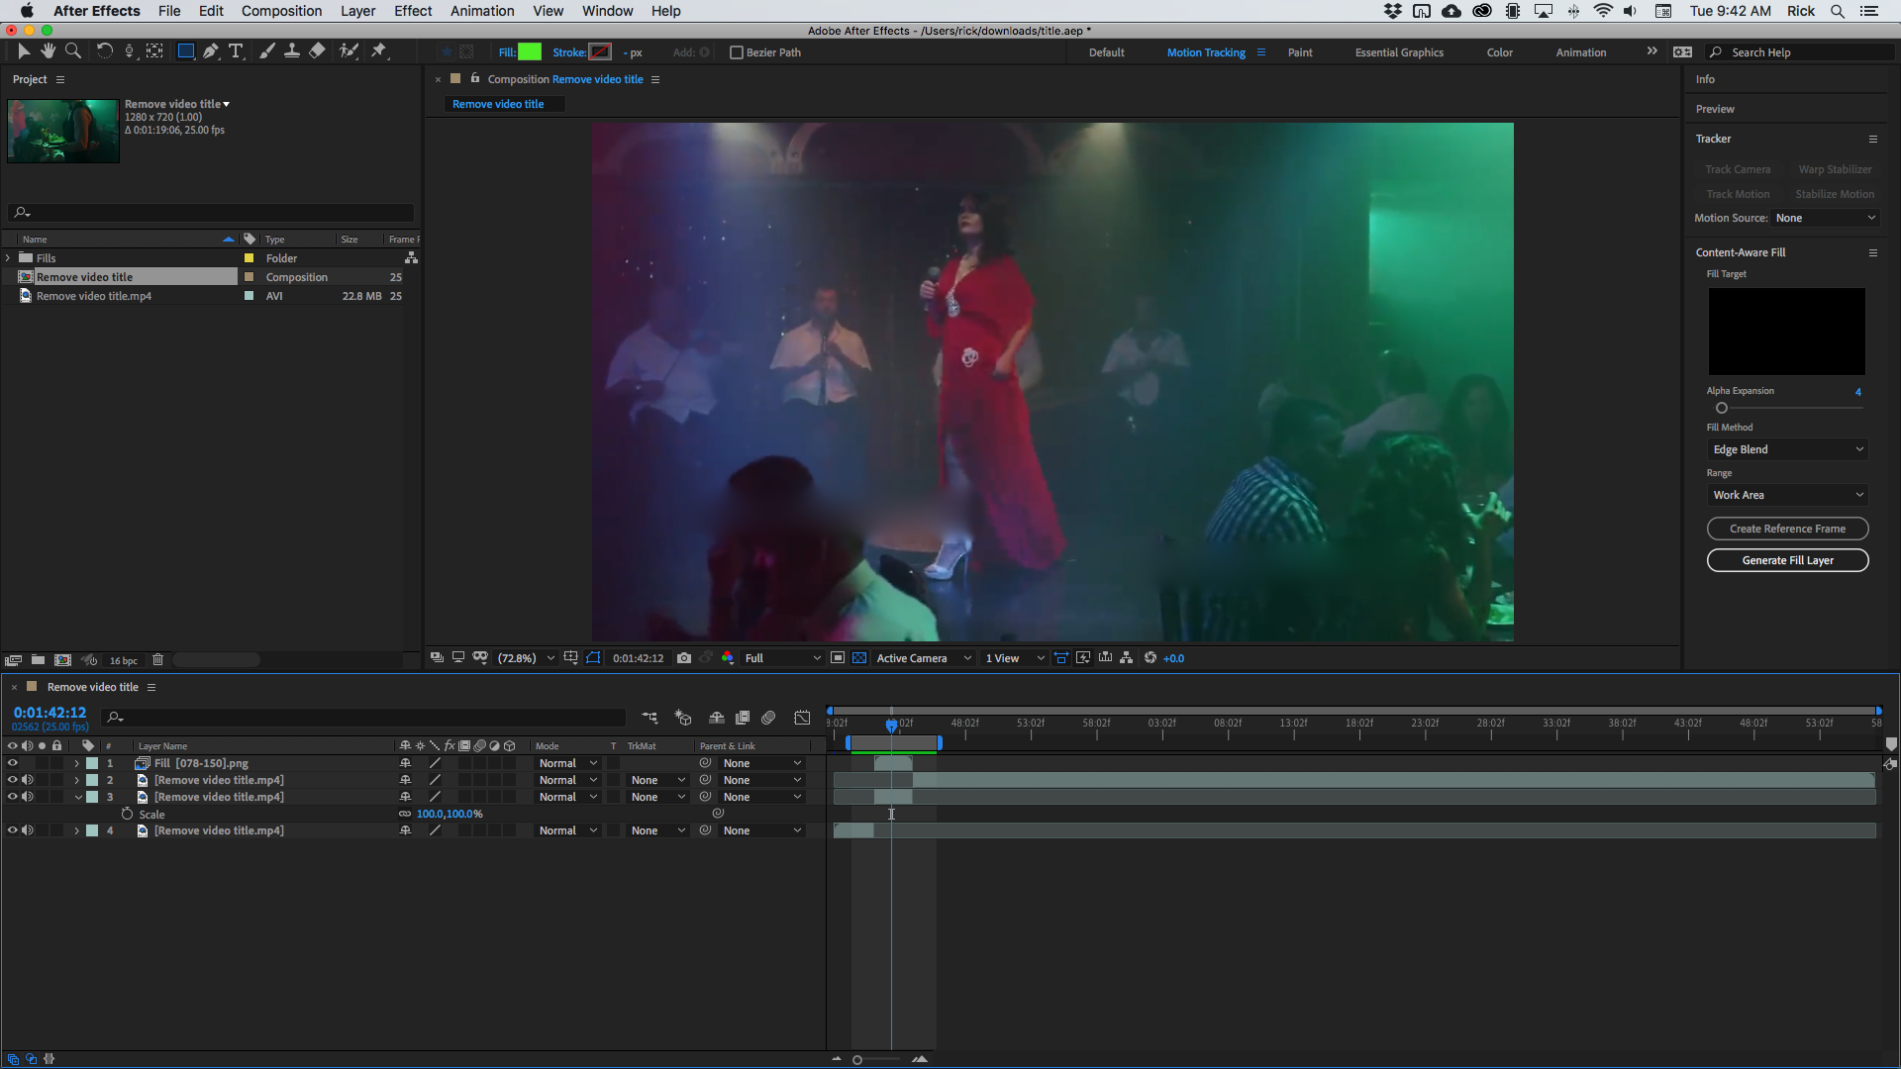Select the Eraser tool
Screen dimensions: 1901x1069
(317, 50)
